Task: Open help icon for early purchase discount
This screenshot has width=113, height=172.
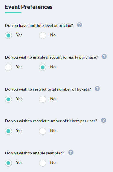Action: point(104,57)
